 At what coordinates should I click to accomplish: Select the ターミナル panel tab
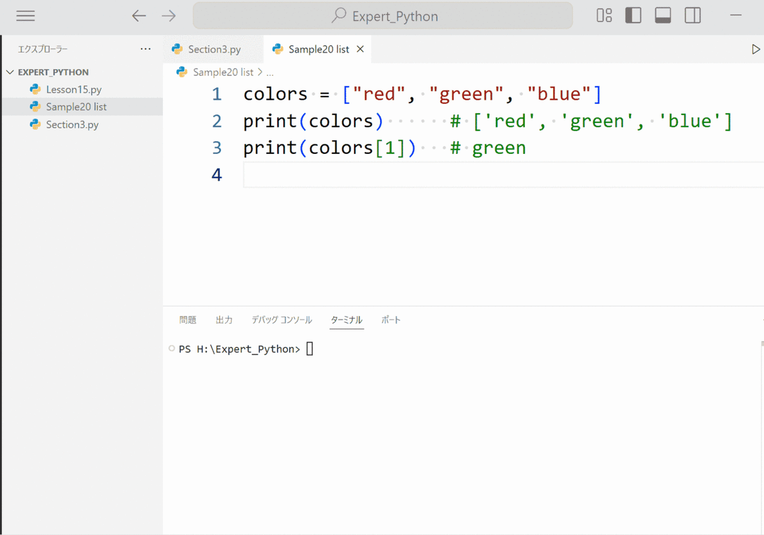coord(347,320)
